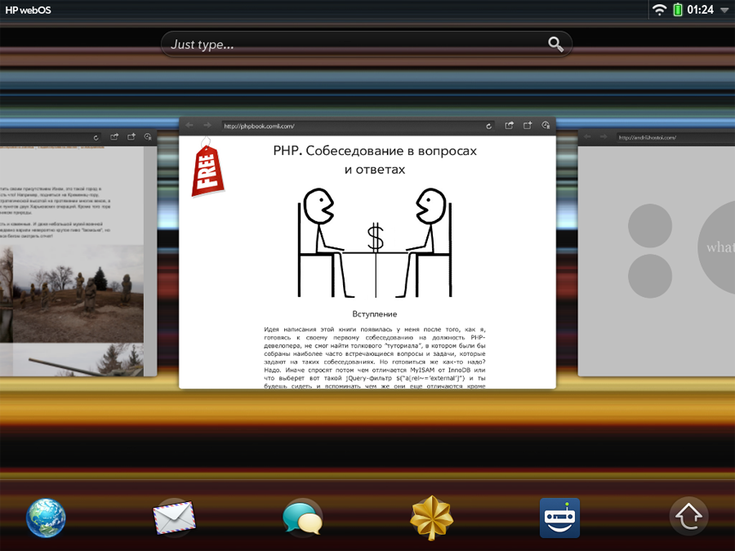Click the stick figures interview illustration
Viewport: 735px width, 551px height.
coord(375,242)
